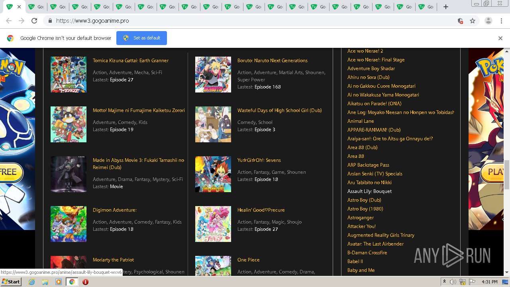
Task: Open the network icon in system tray
Action: (x=463, y=282)
